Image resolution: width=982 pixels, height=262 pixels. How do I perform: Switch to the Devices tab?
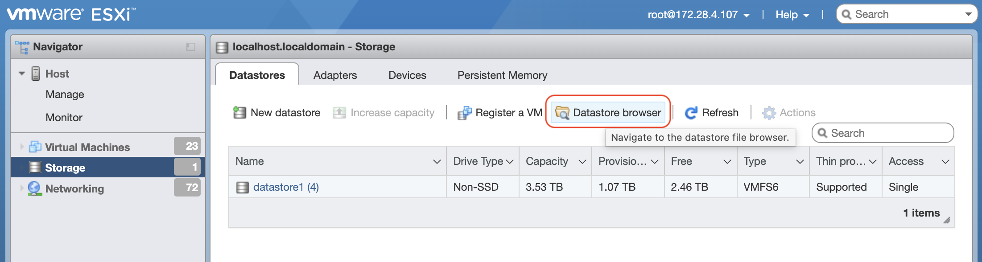tap(407, 75)
